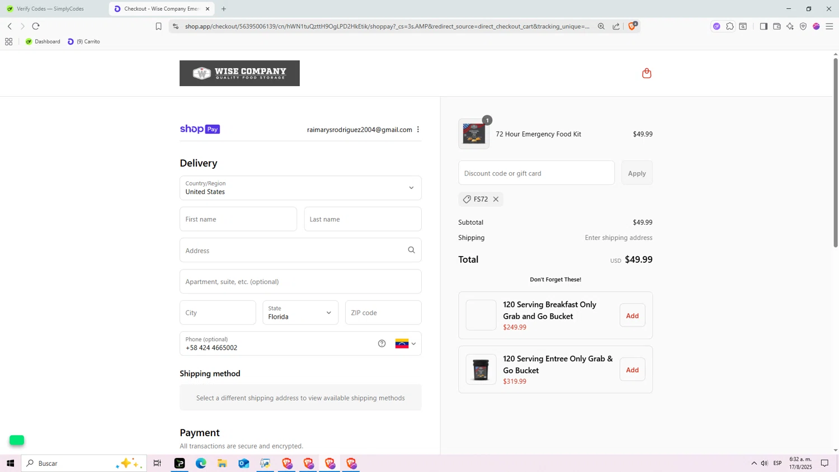This screenshot has height=472, width=839.
Task: Click the browser forward arrow
Action: coord(22,26)
